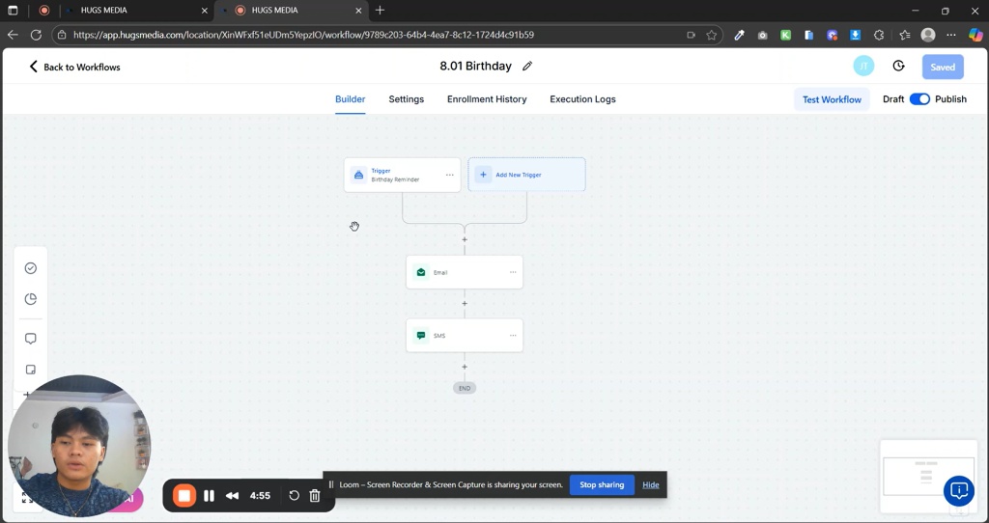Open the Trigger card three-dot menu
The height and width of the screenshot is (523, 989).
coord(450,175)
